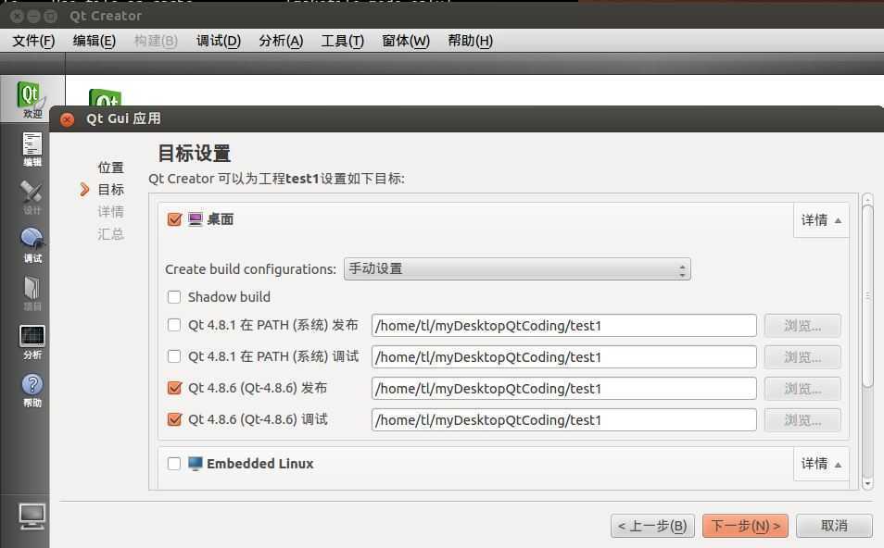Enable the Shadow build checkbox

[x=174, y=297]
